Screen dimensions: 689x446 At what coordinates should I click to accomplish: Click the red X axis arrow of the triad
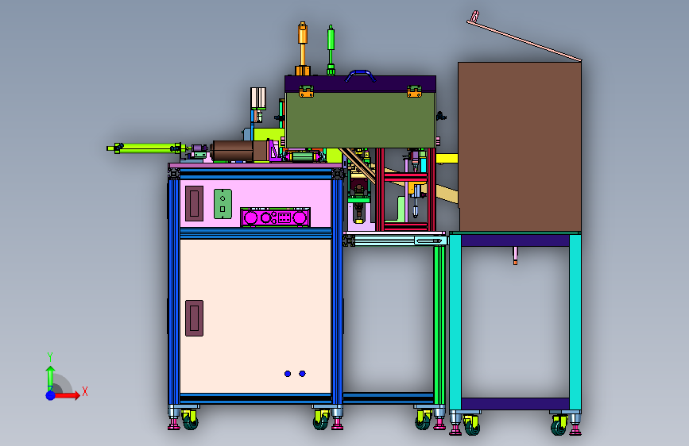pyautogui.click(x=68, y=395)
